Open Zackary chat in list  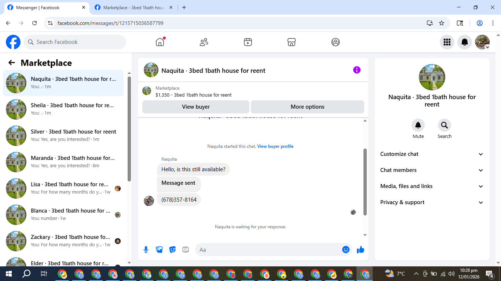63,241
